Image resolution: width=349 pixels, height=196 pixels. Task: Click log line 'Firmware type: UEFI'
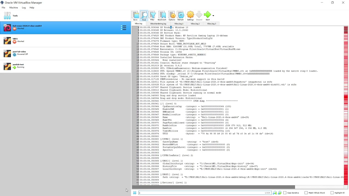click(x=172, y=41)
